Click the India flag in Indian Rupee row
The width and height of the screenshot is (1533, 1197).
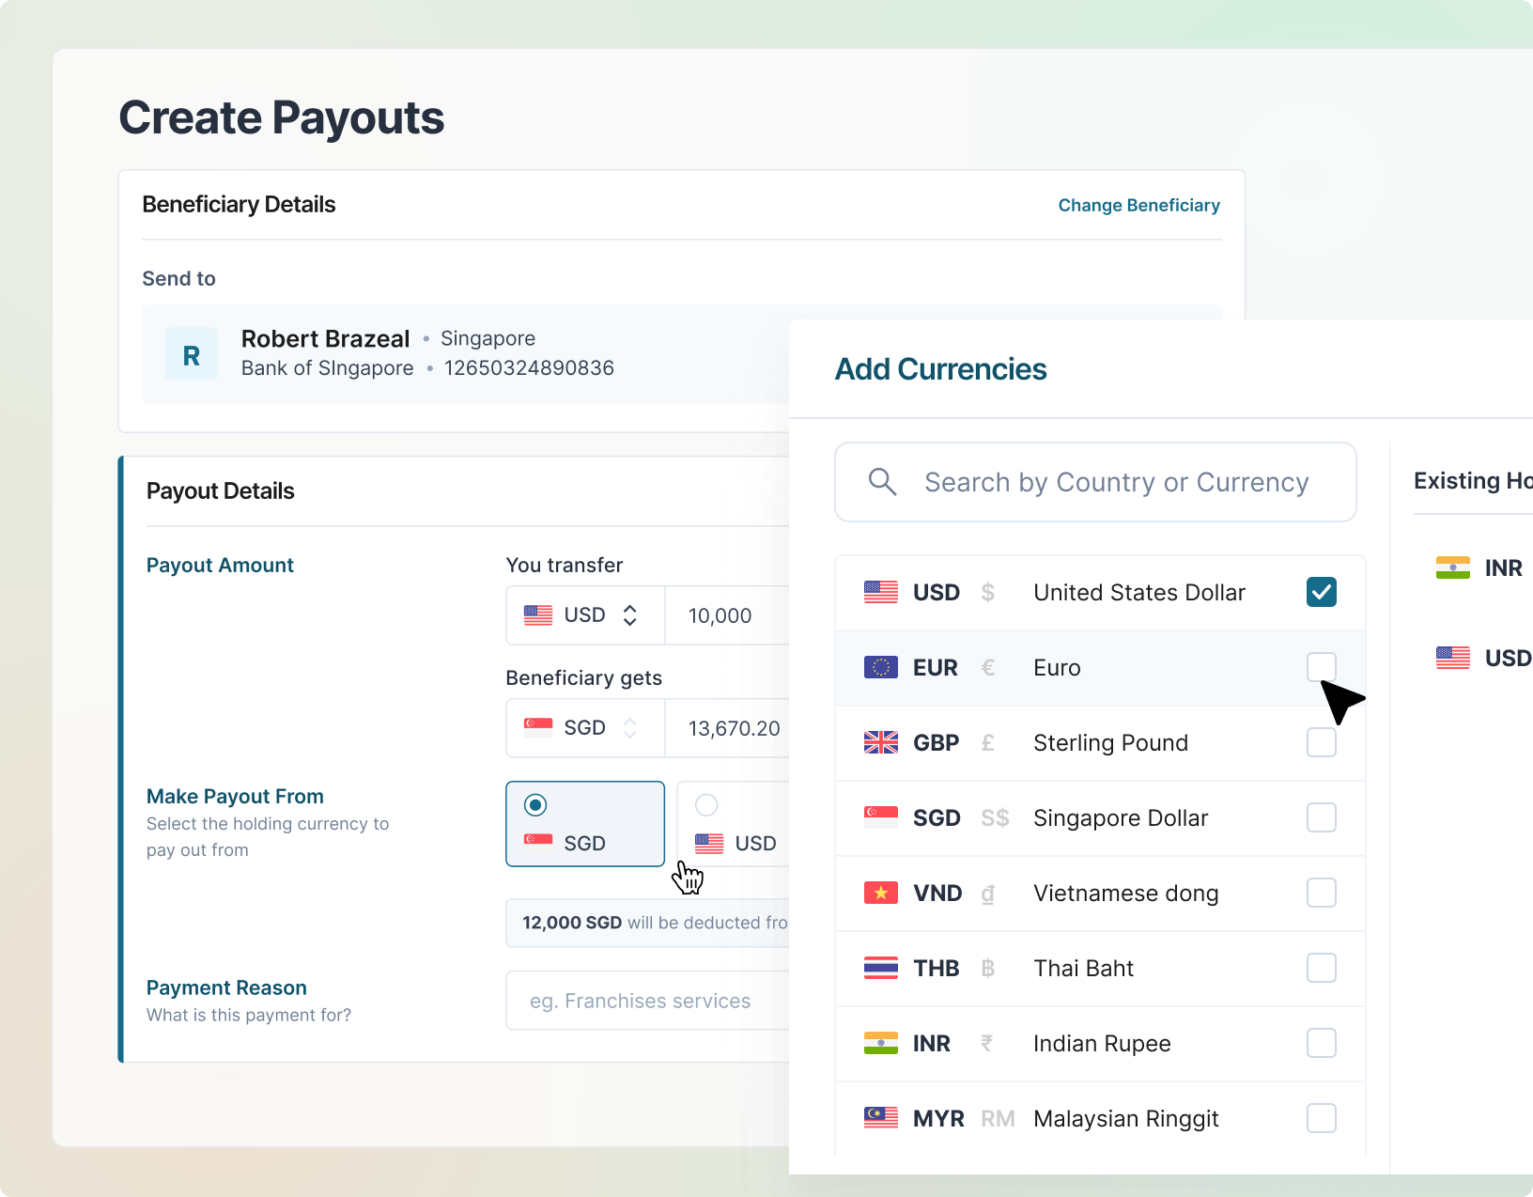[x=881, y=1043]
